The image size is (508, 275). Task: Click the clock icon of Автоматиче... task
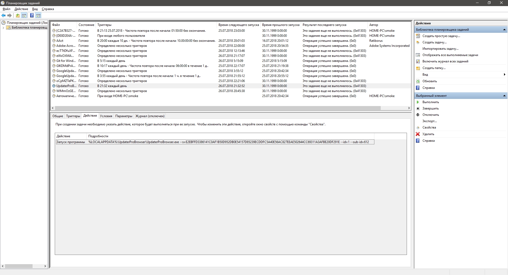click(54, 96)
